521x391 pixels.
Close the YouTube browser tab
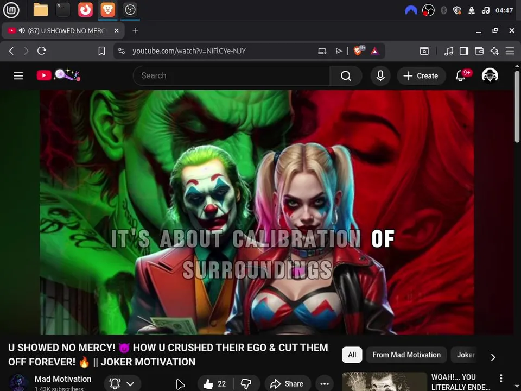pos(117,30)
